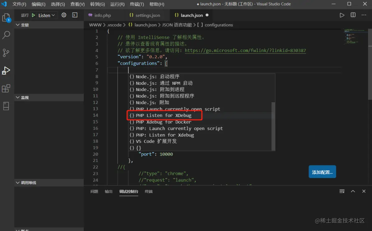Switch to the 输出 panel tab

pyautogui.click(x=109, y=191)
